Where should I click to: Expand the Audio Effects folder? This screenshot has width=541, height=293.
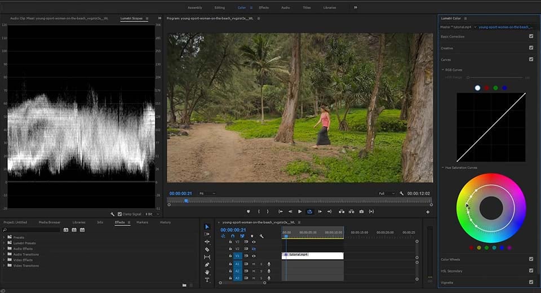4,248
